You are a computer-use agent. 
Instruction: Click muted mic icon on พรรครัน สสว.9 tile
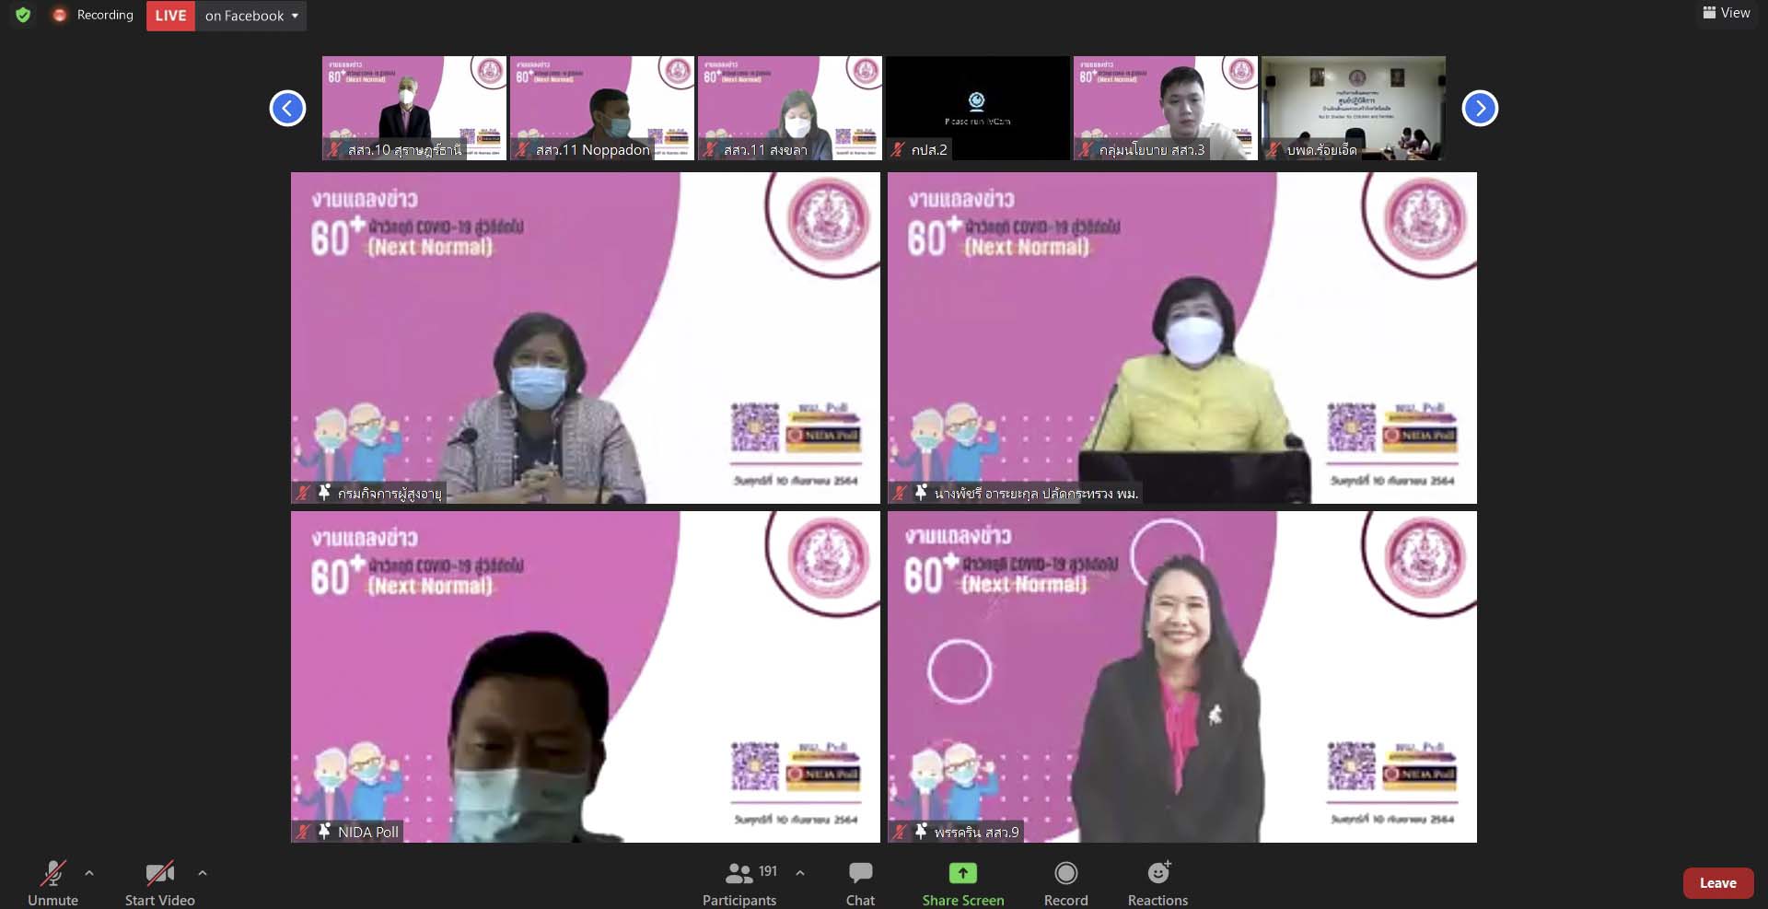[x=900, y=832]
